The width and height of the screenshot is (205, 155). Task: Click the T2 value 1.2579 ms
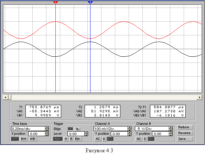(106, 107)
